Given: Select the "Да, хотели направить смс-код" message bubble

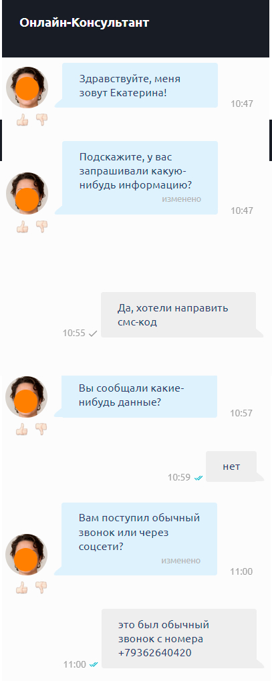Looking at the screenshot, I should point(178,315).
